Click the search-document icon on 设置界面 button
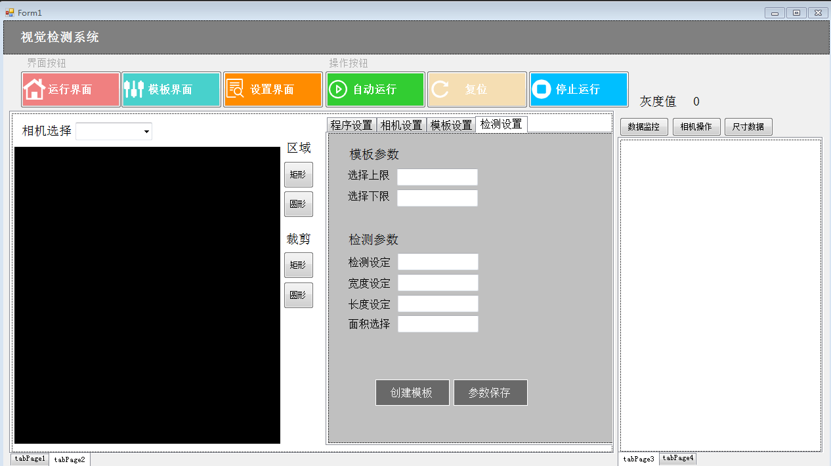831x466 pixels. [235, 89]
